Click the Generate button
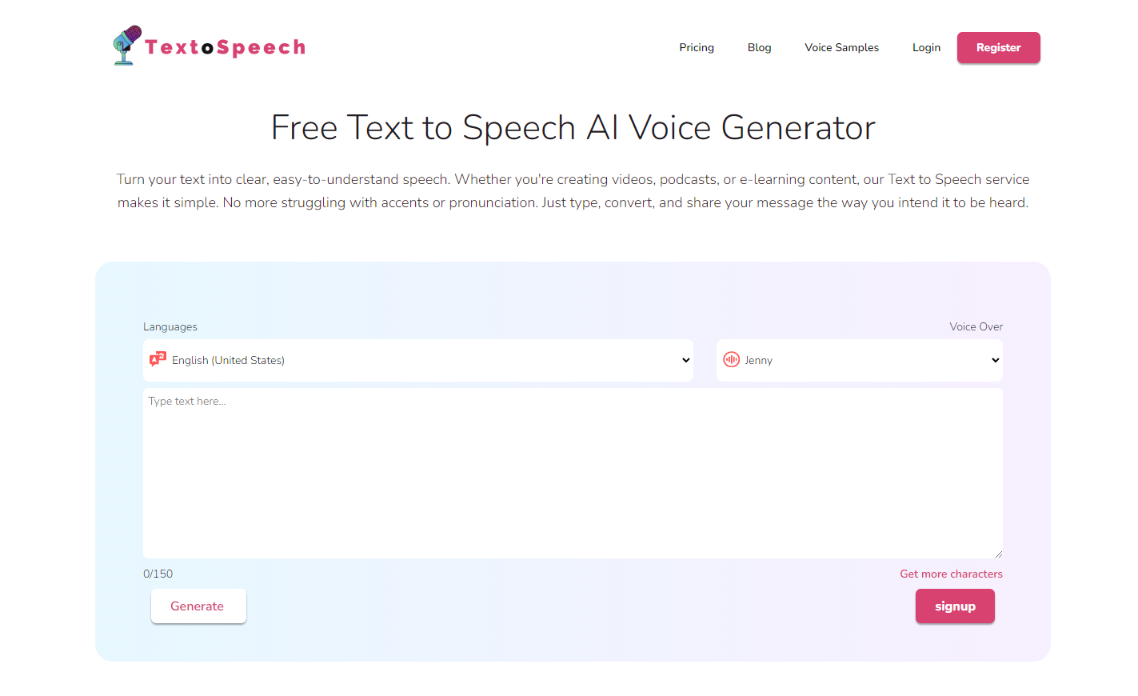Viewport: 1138px width, 696px height. click(198, 606)
